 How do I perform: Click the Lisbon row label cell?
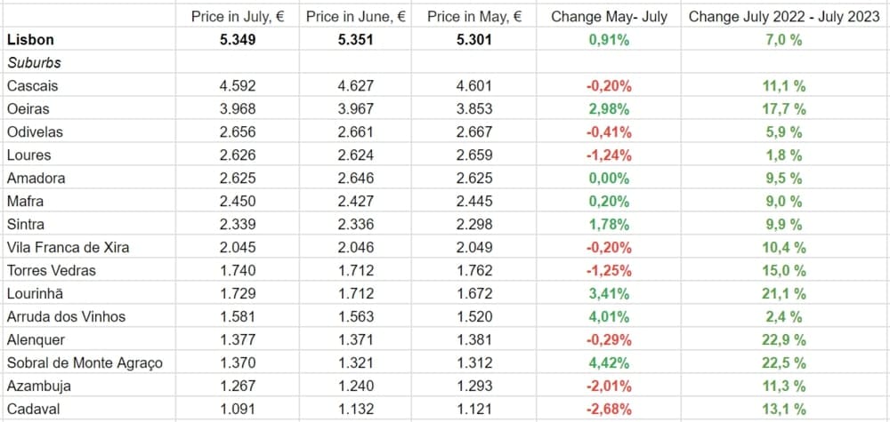point(30,40)
